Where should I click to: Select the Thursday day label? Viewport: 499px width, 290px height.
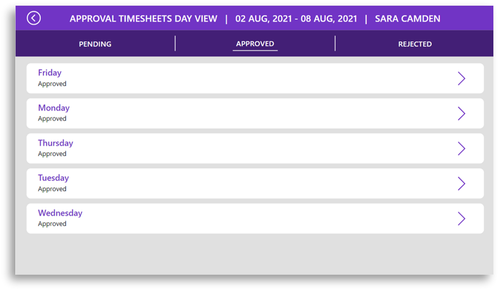56,143
